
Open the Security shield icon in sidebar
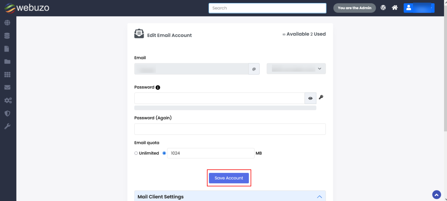pos(8,113)
